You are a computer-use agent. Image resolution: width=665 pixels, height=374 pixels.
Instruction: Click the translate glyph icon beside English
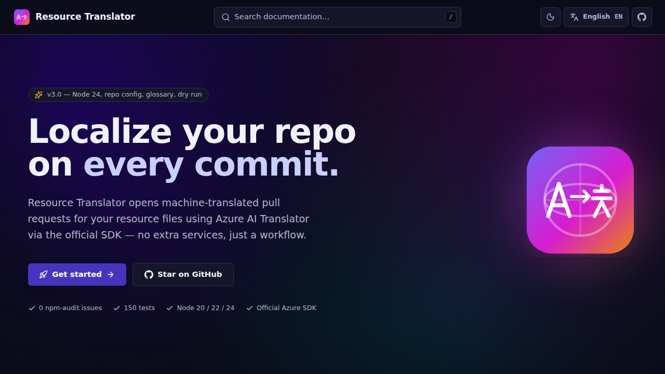574,17
